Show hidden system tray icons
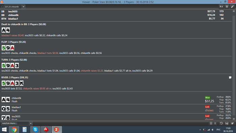Viewport: 236px width, 133px height. click(200, 130)
